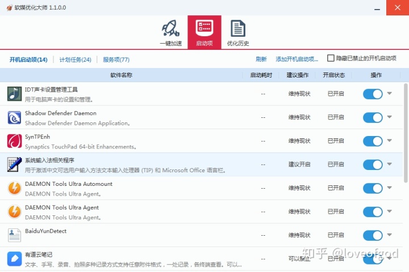Open SynTPEnh row dropdown arrow
This screenshot has width=409, height=272.
pyautogui.click(x=390, y=141)
